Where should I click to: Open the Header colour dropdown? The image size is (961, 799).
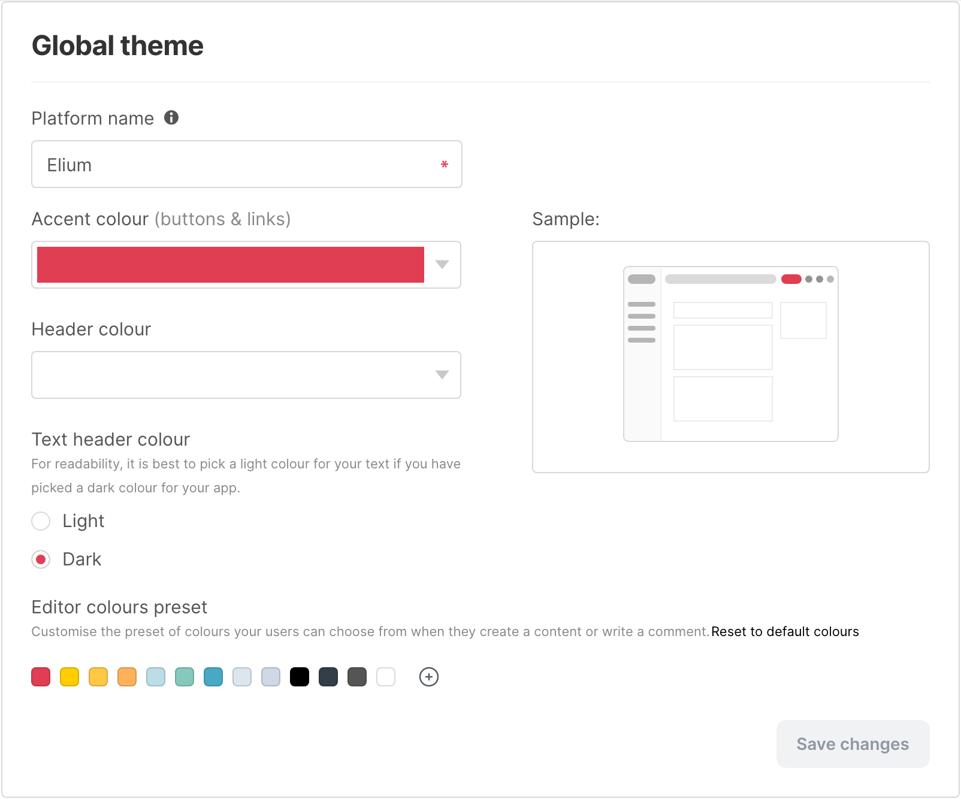point(246,375)
